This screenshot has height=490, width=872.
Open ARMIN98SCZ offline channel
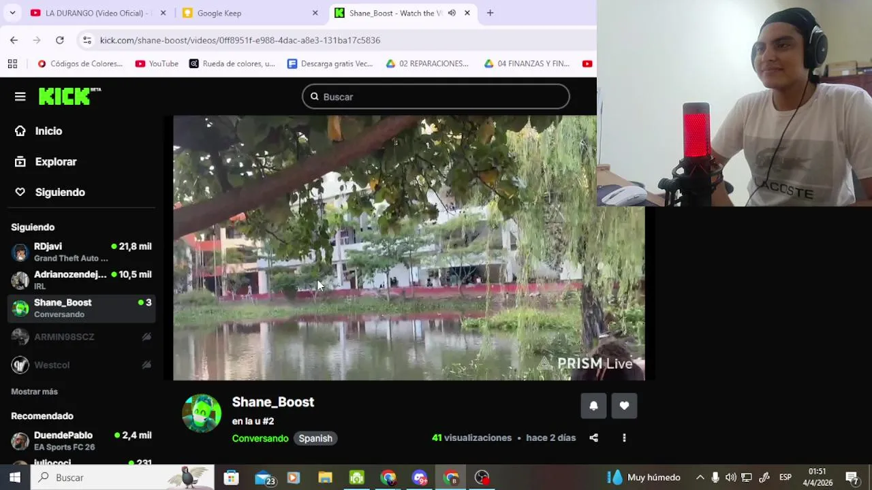coord(81,337)
